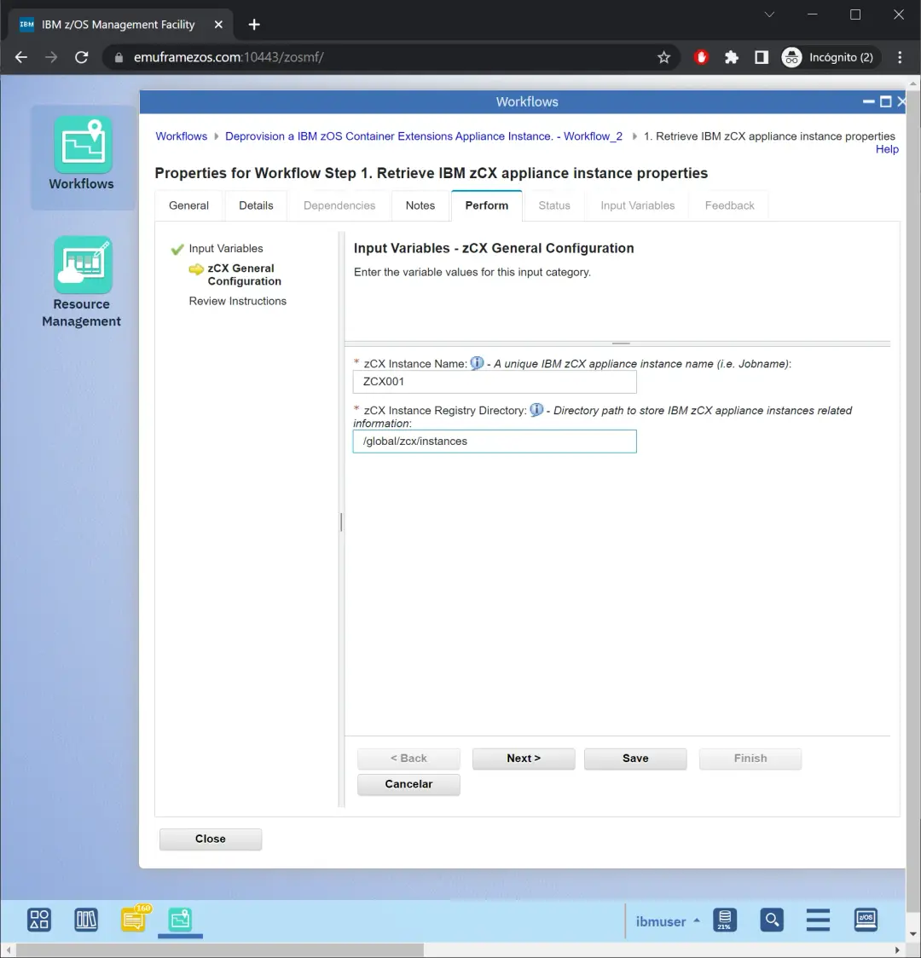Viewport: 921px width, 958px height.
Task: Click the horizontal scrollbar right arrow
Action: tap(897, 950)
